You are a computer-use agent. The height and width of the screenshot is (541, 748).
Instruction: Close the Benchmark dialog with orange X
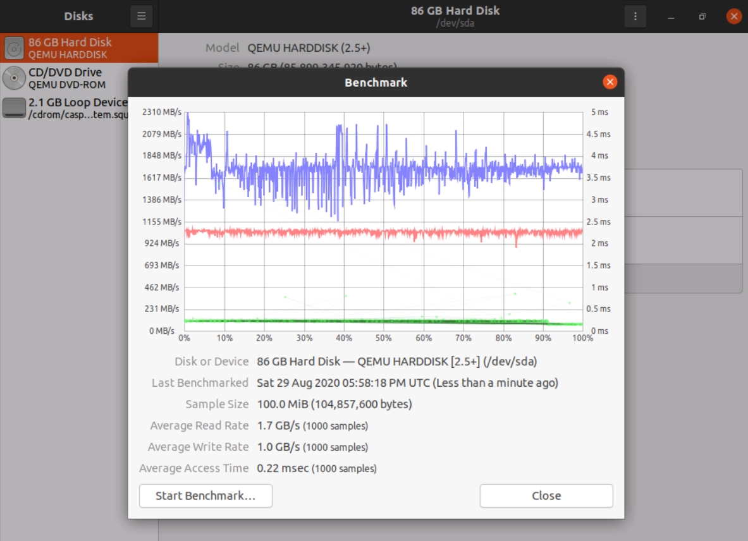(610, 82)
